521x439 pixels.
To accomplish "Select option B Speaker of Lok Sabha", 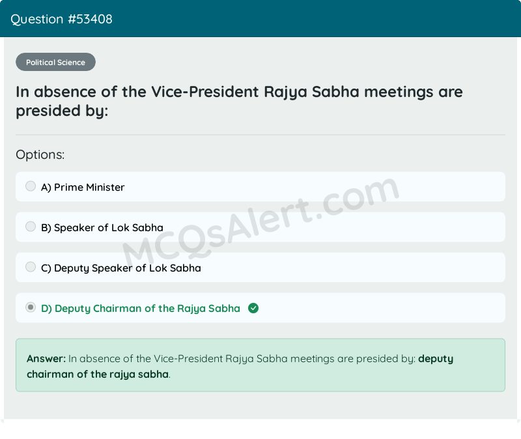I will point(101,227).
